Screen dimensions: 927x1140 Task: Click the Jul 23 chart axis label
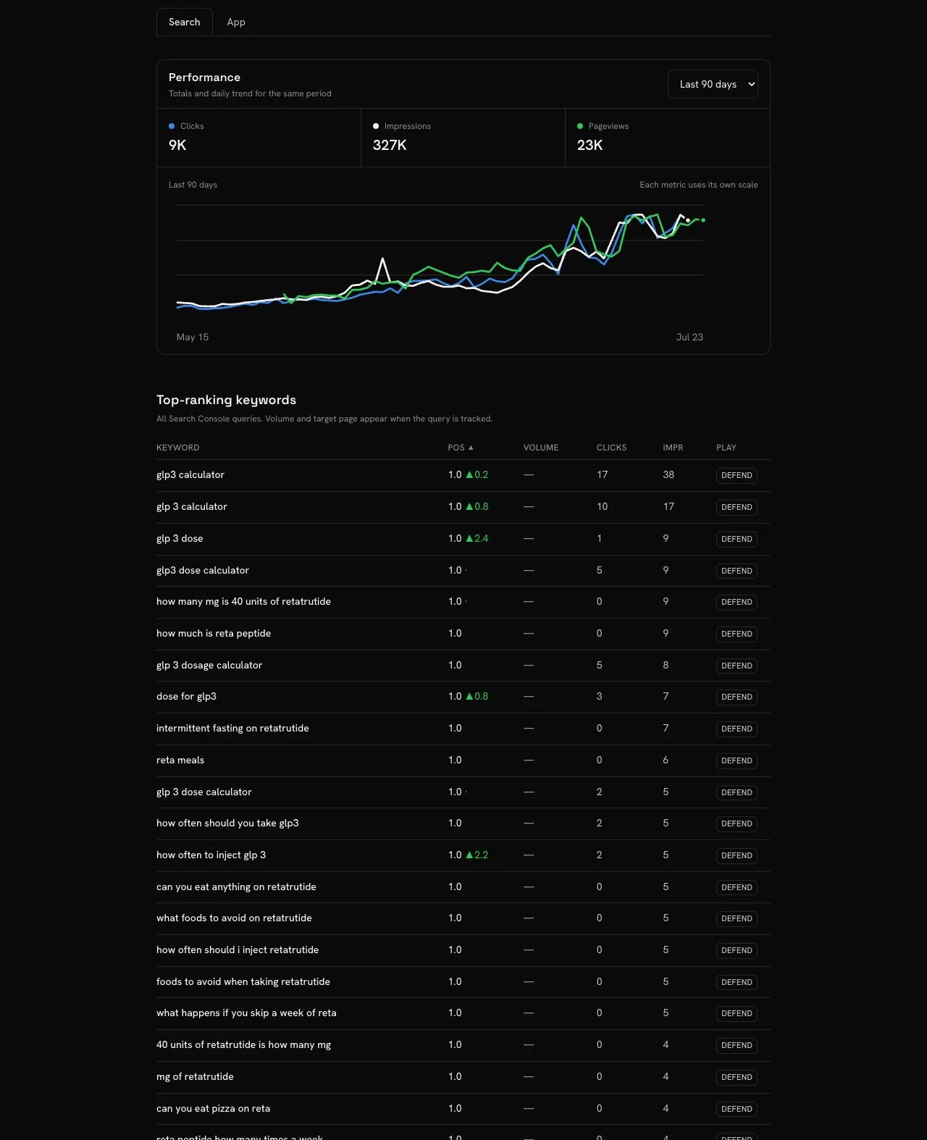pos(689,338)
